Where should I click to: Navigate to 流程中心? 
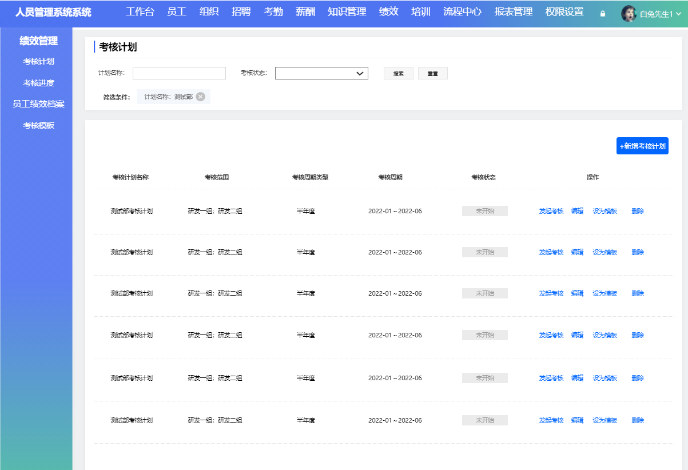point(462,11)
